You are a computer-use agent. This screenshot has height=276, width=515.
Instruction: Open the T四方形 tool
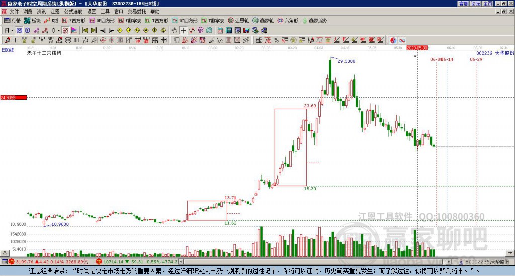click(x=157, y=20)
